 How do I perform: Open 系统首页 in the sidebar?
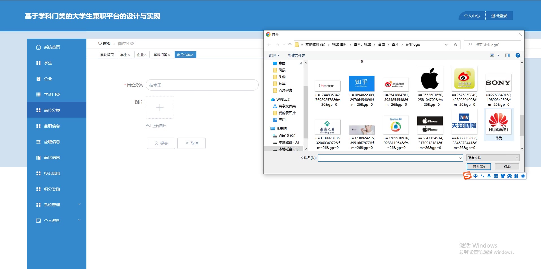(57, 47)
